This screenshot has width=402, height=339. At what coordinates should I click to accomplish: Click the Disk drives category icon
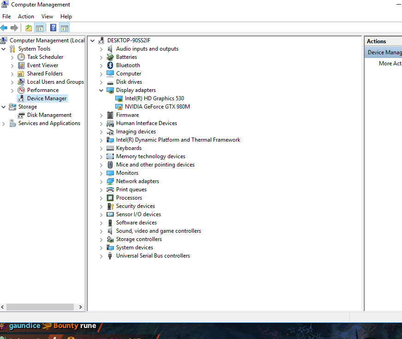[110, 82]
